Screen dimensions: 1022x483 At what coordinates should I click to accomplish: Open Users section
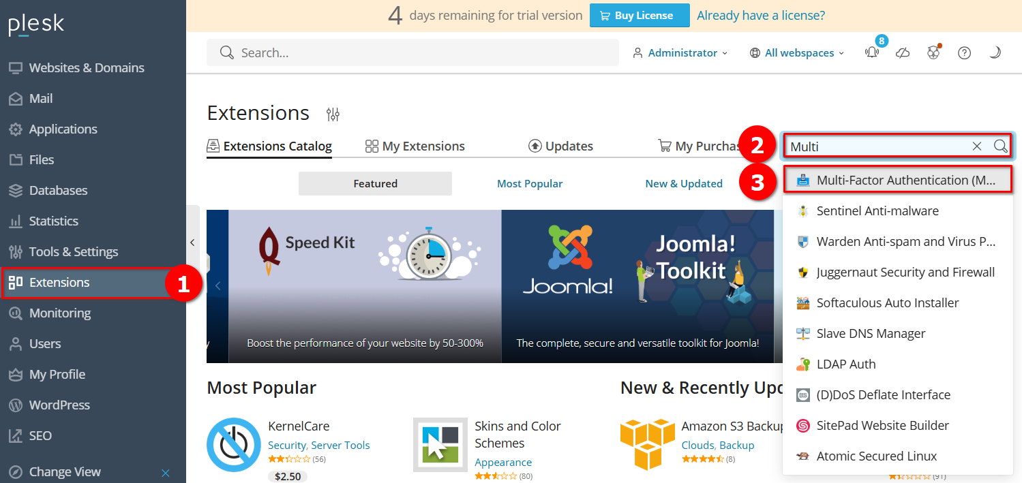tap(45, 343)
